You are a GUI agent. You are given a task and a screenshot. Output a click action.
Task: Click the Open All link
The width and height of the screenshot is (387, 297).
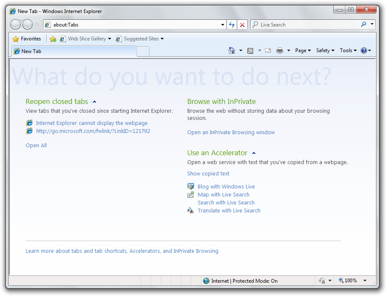coord(36,146)
